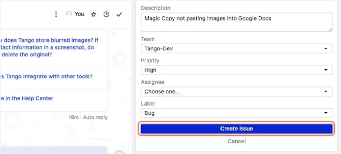This screenshot has height=154, width=341.
Task: Follow the Help Center link
Action: pos(27,99)
